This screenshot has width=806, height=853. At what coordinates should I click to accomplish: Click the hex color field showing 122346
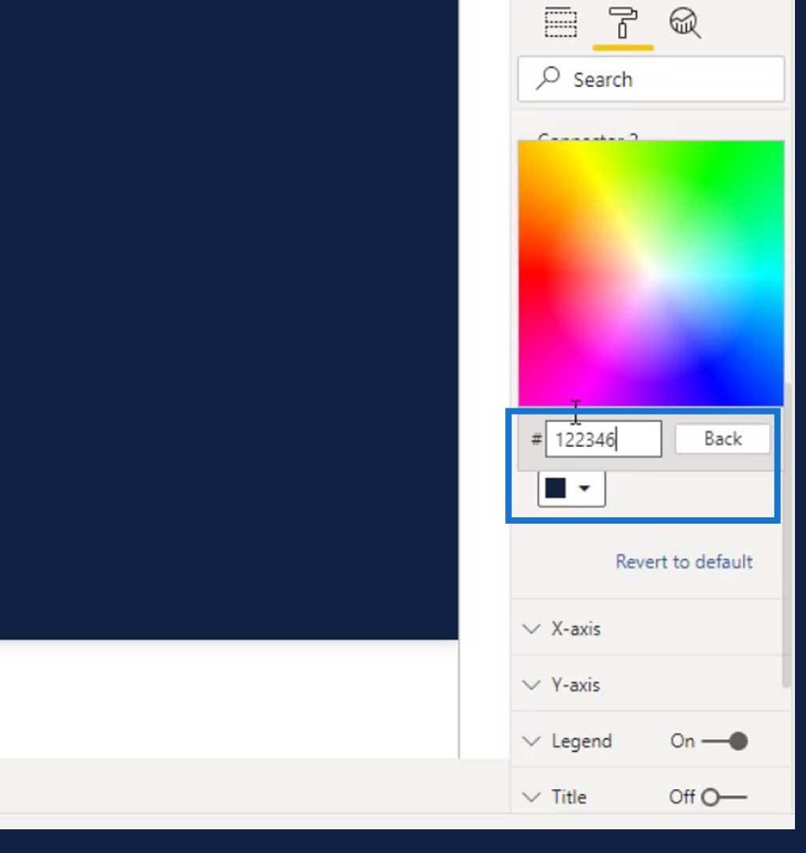point(604,439)
